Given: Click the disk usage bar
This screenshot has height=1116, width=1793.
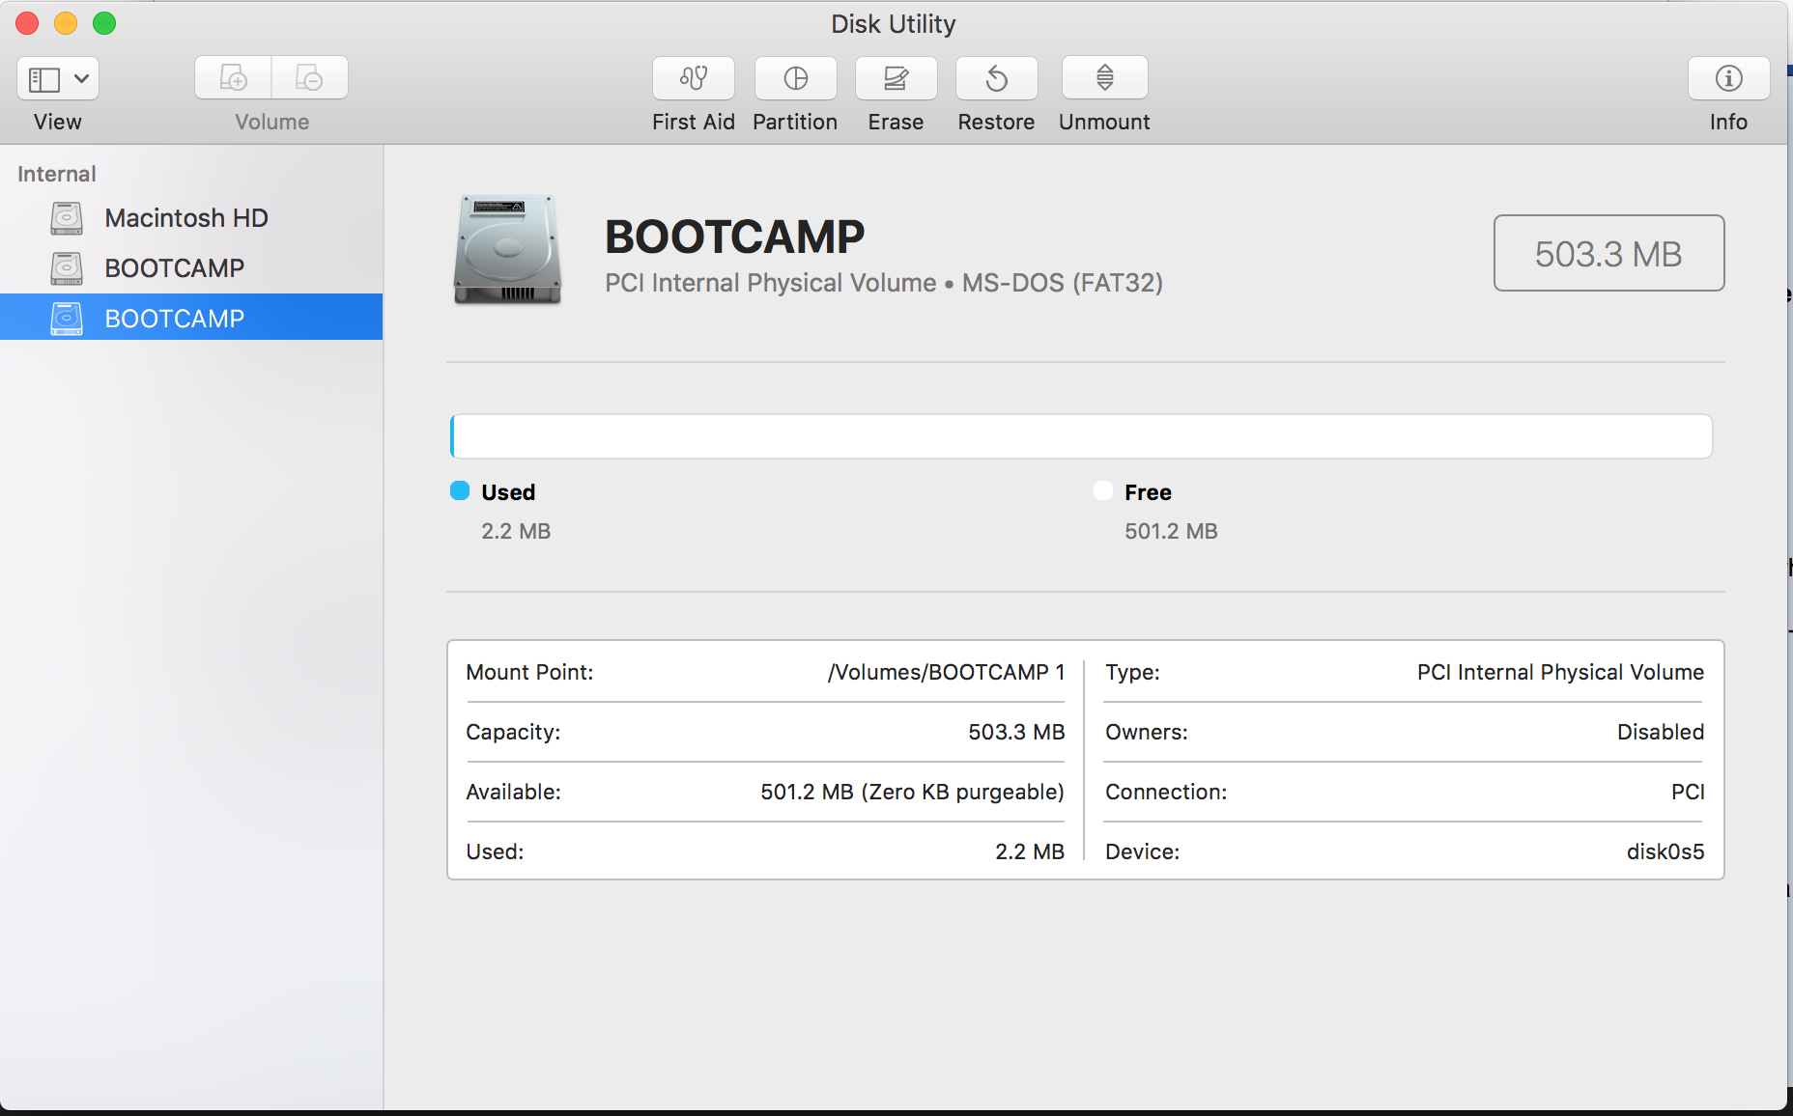Looking at the screenshot, I should (1080, 436).
